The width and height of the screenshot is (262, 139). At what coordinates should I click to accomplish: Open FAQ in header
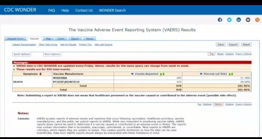[x=51, y=10]
